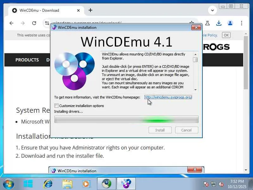Open the muted volume tray icon
This screenshot has width=253, height=190.
coord(221,184)
